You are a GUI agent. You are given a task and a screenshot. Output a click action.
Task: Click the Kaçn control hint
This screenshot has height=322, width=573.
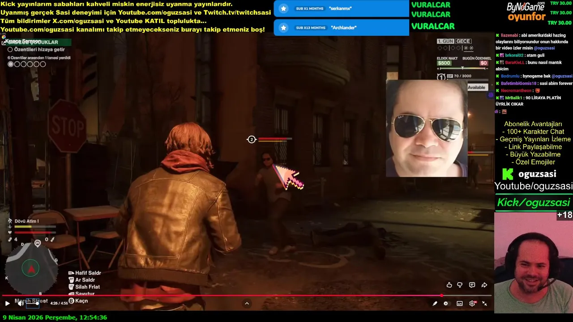tap(78, 301)
